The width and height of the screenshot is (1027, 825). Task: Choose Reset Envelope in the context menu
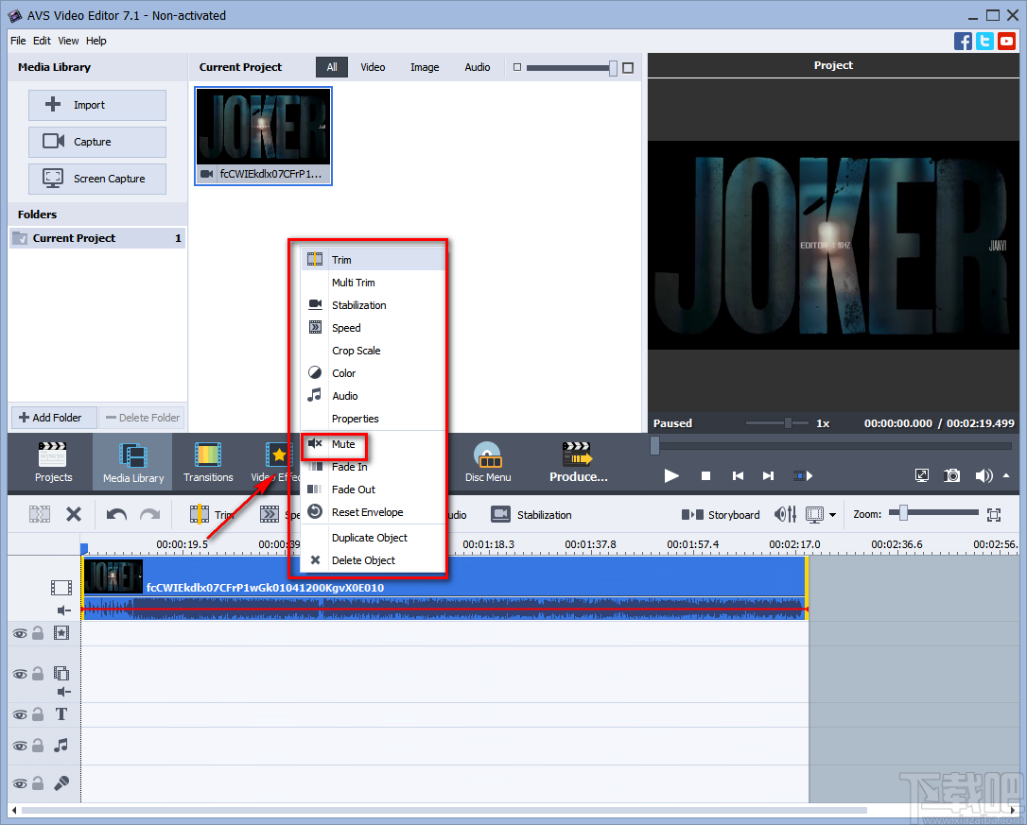(374, 512)
